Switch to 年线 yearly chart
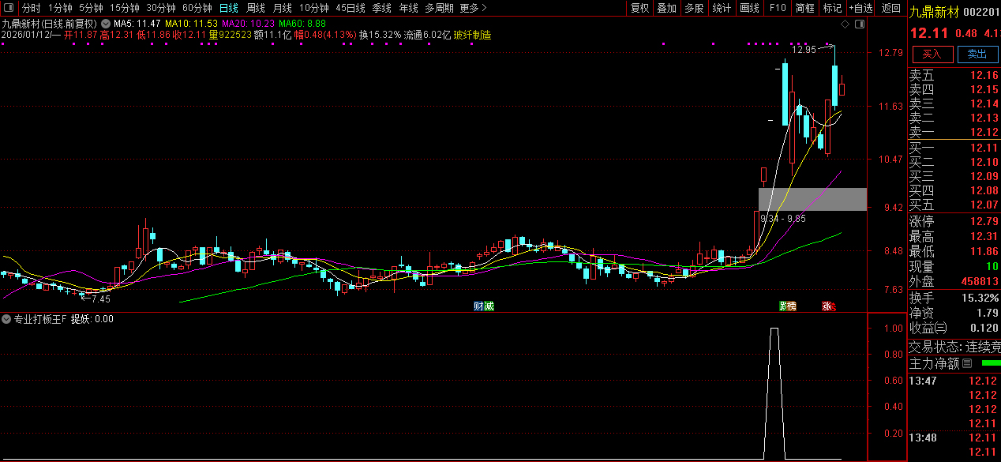Screen dimensions: 1001x462 (409, 8)
